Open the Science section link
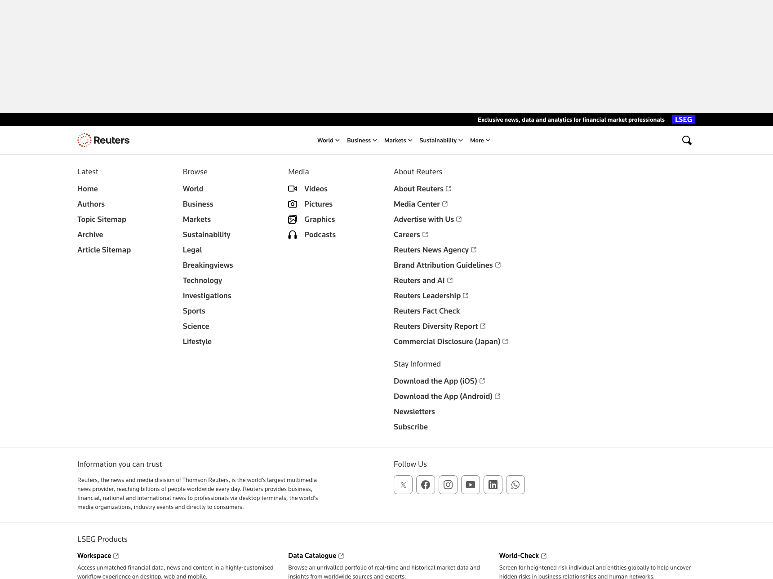 196,326
